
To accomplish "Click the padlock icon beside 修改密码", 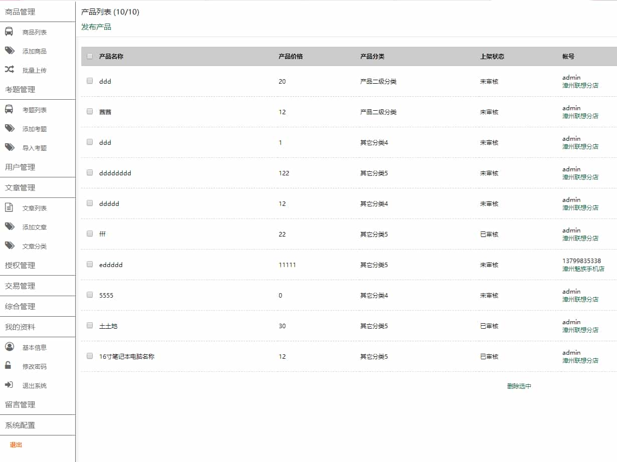I will [9, 366].
